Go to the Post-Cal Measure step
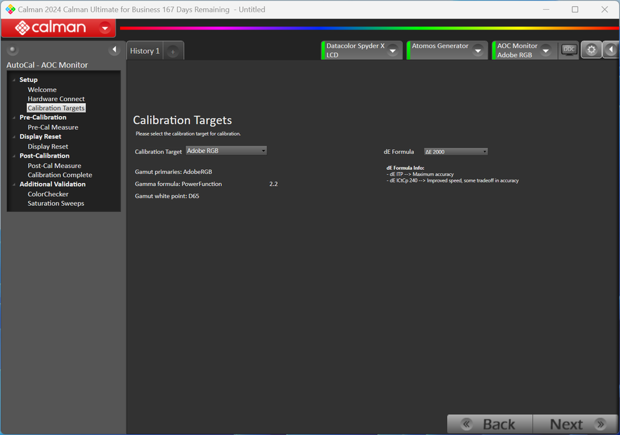Viewport: 620px width, 435px height. 54,166
